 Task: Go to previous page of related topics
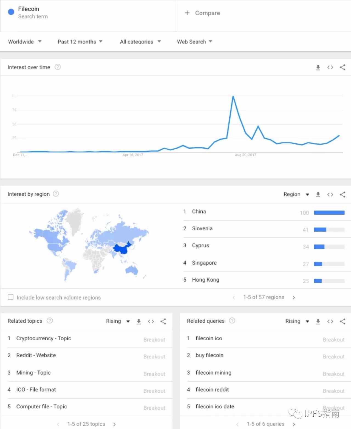pos(58,424)
